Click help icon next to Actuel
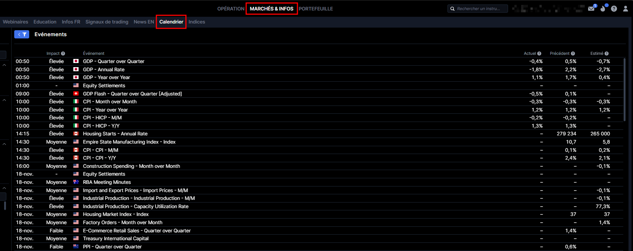Image resolution: width=633 pixels, height=251 pixels. coord(539,54)
